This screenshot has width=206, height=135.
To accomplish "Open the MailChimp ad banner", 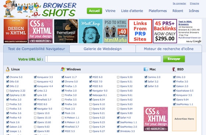I will [90, 31].
